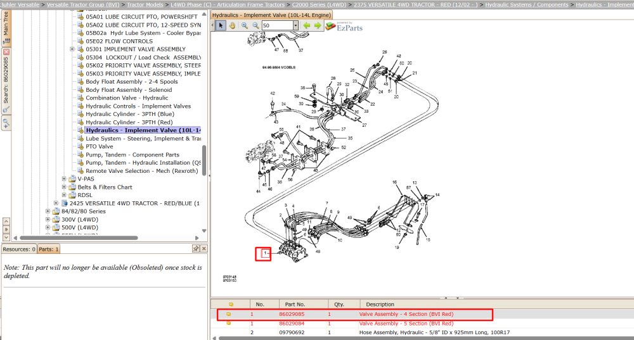Screen dimensions: 634x340
Task: Open 05E02 FLOW CONTROLS page
Action: tap(119, 41)
